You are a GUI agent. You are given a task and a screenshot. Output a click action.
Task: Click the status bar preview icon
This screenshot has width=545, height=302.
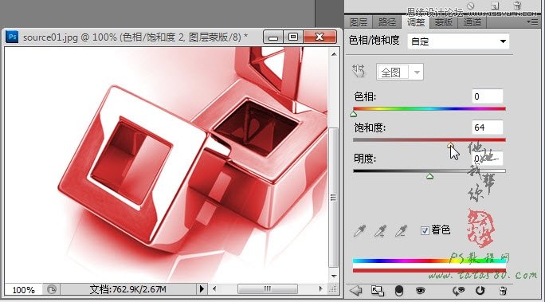52,289
